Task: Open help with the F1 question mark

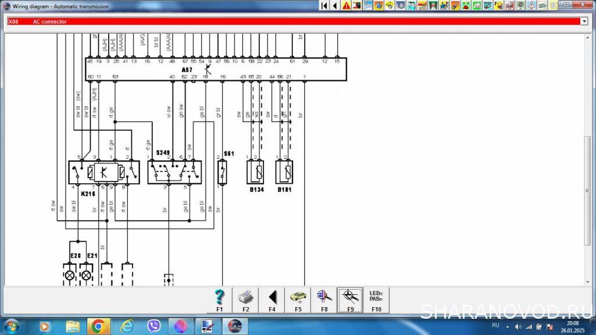Action: click(219, 300)
